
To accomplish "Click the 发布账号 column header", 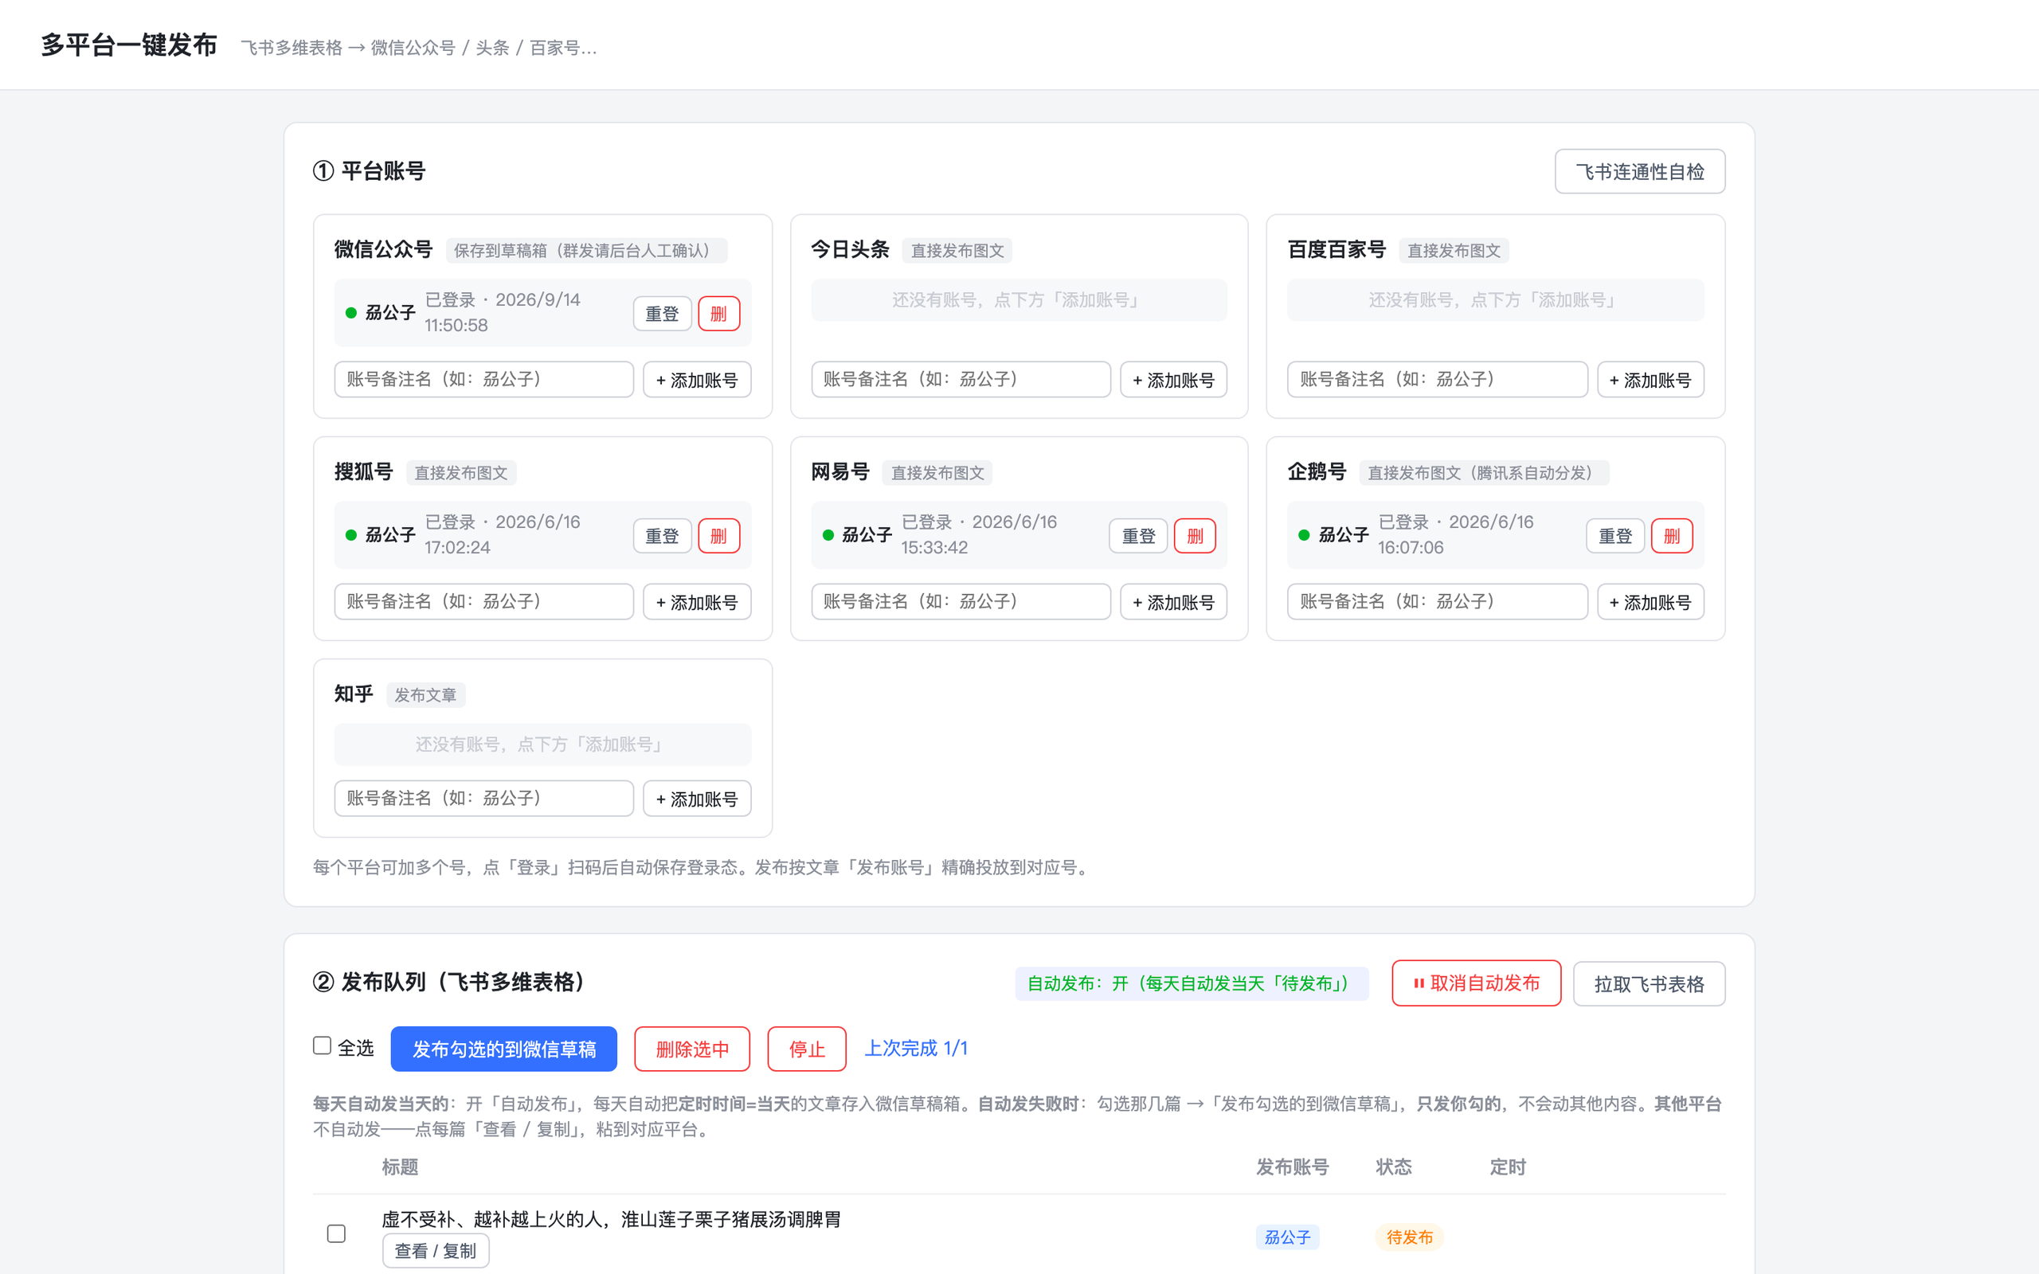I will coord(1293,1167).
